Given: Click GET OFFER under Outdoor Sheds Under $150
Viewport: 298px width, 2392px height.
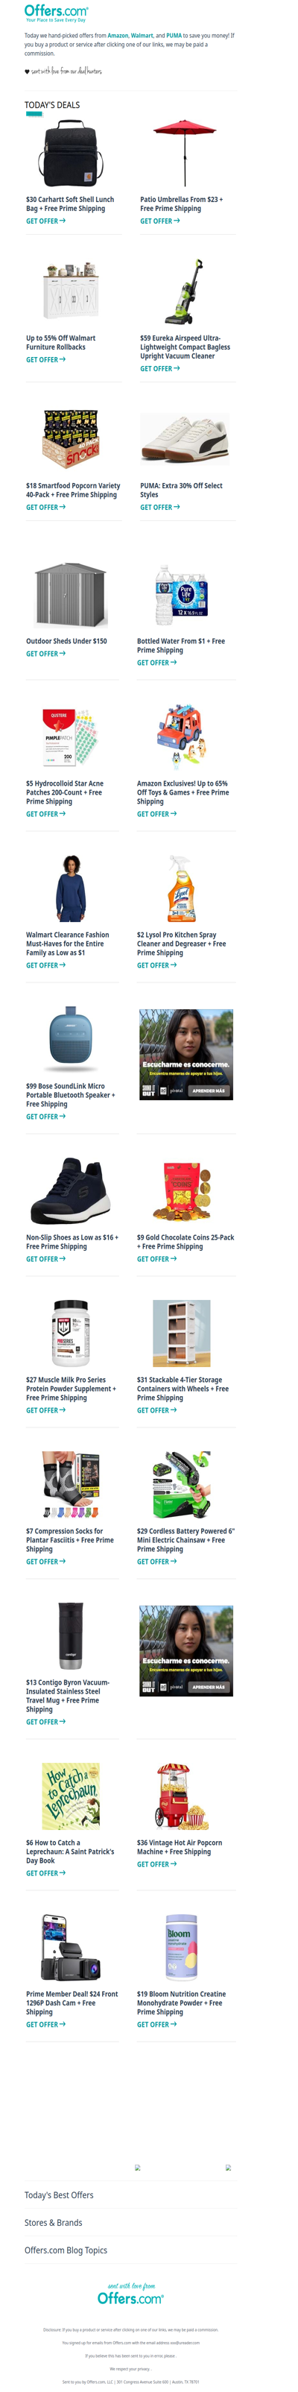Looking at the screenshot, I should 45,654.
